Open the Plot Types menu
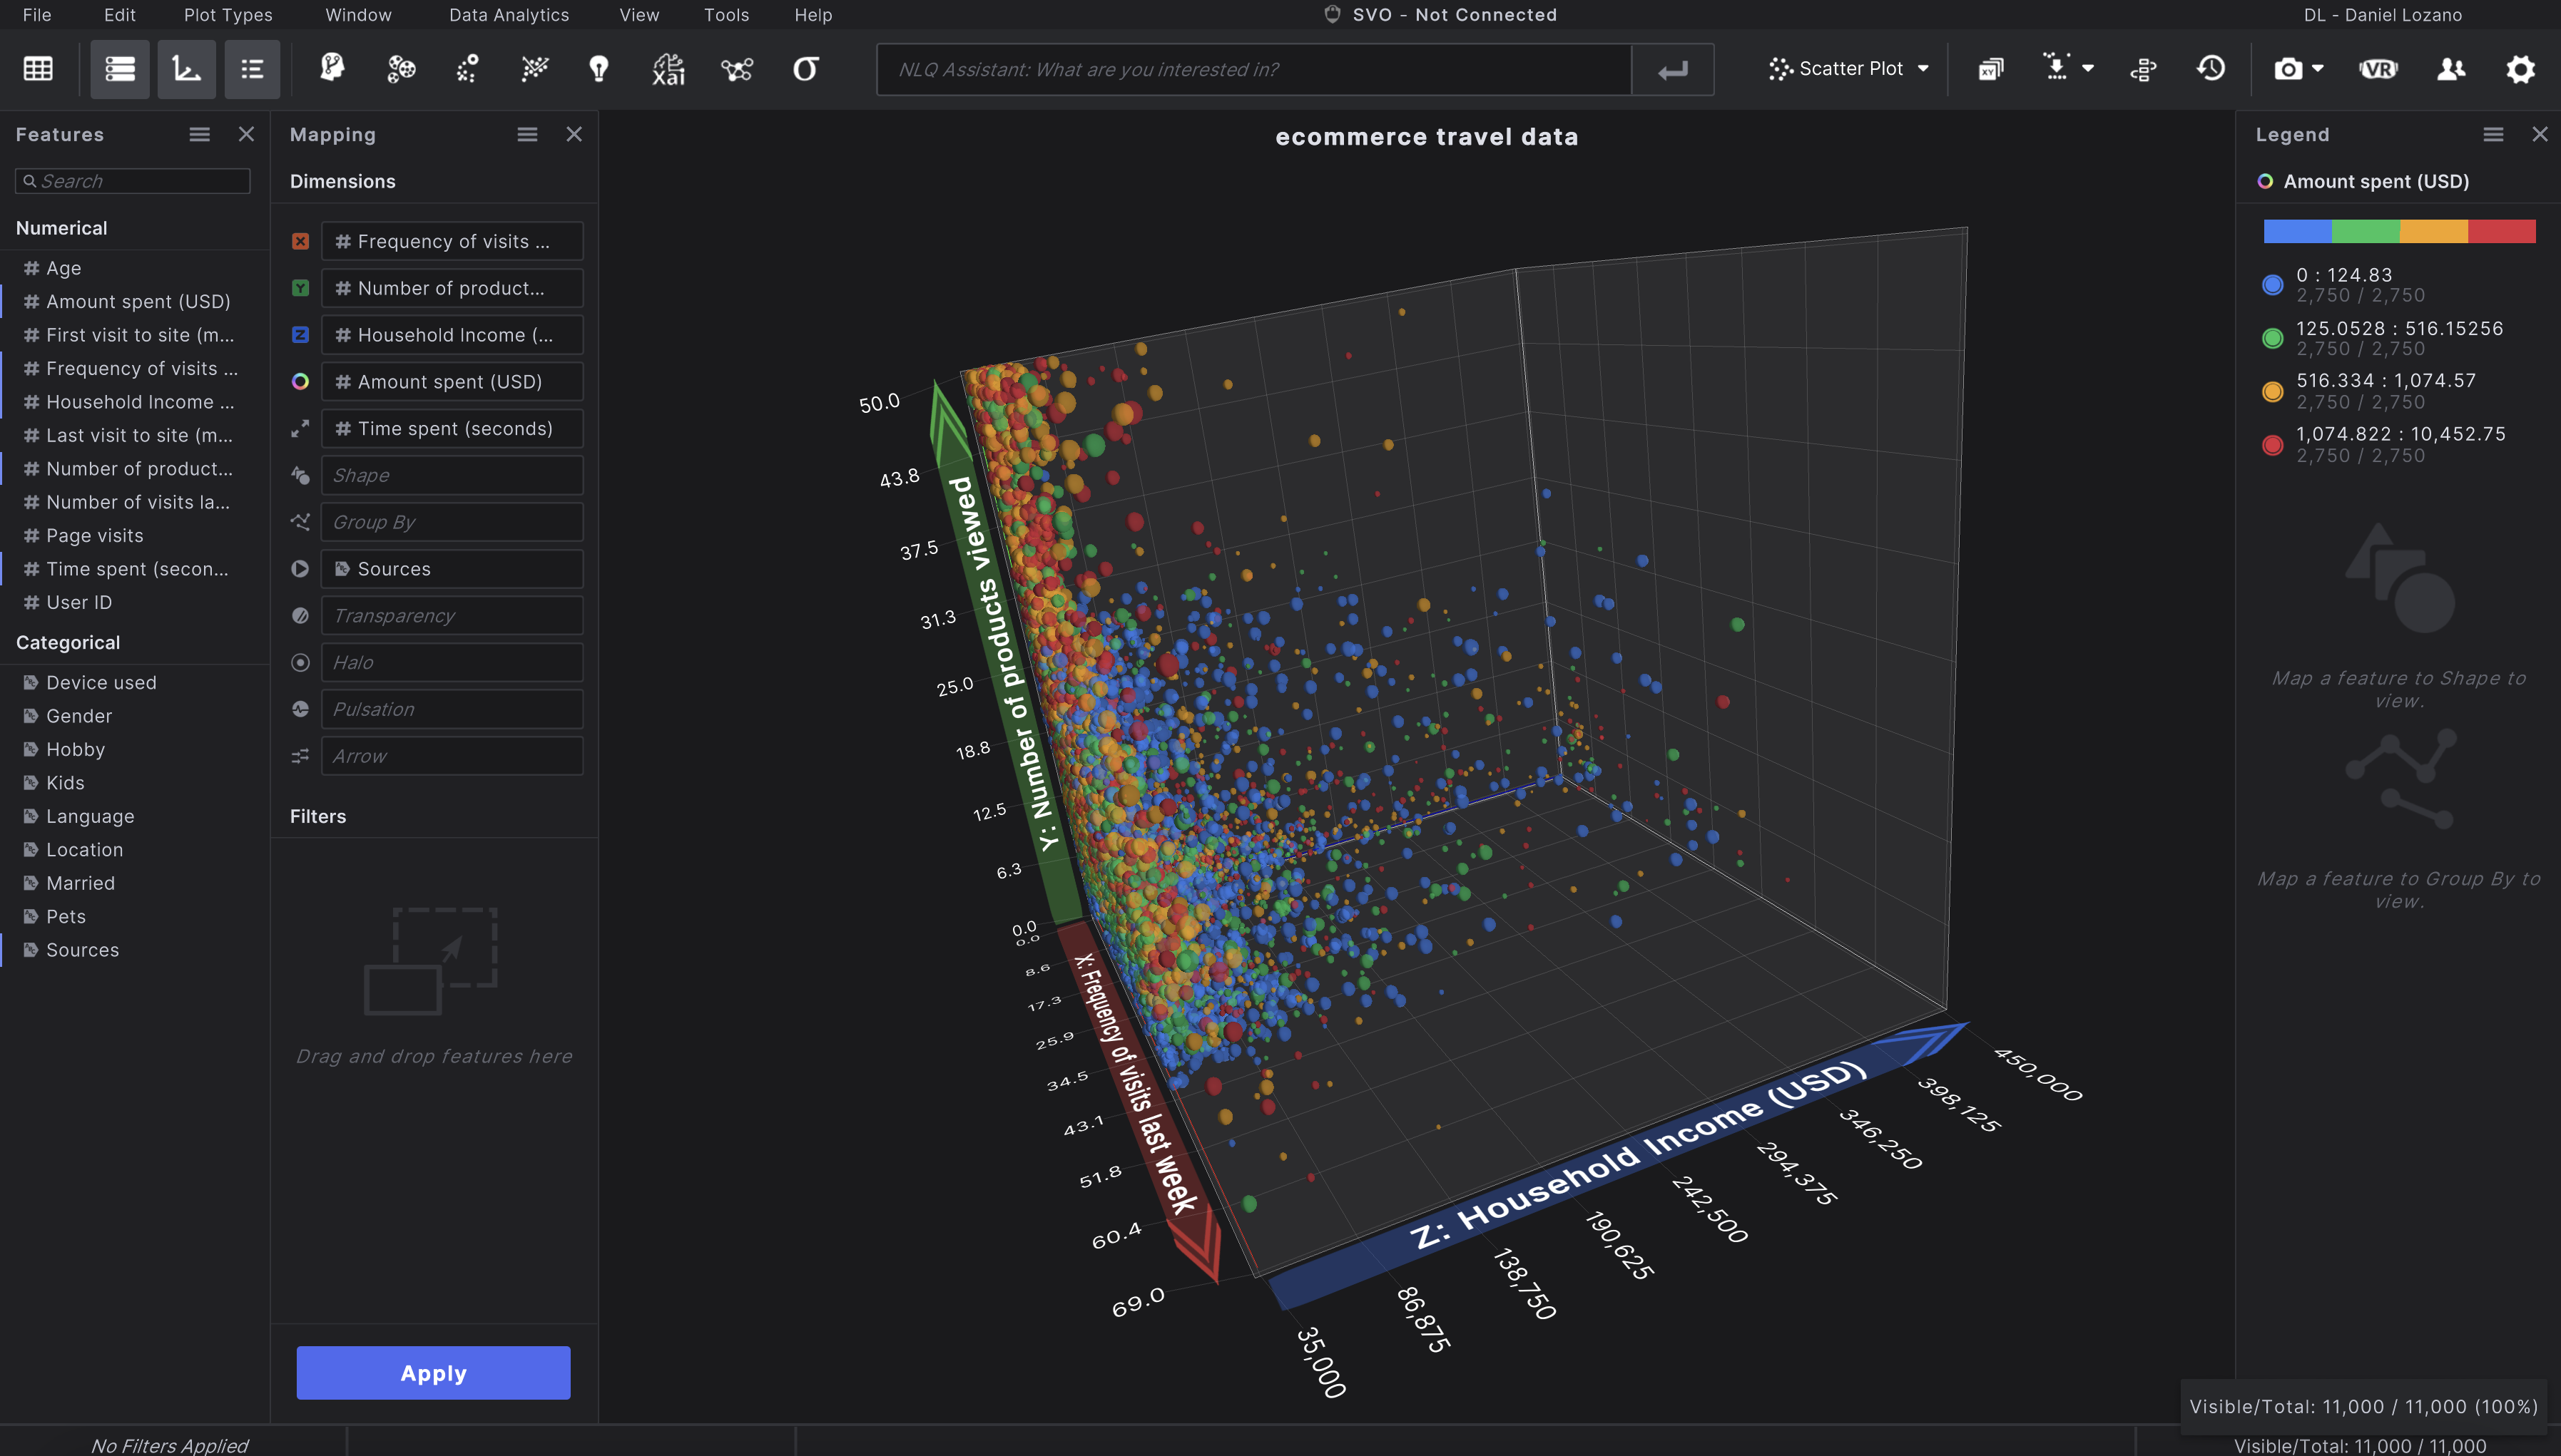 227,14
